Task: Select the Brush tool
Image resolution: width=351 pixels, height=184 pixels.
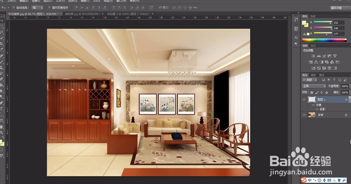Action: (x=1, y=62)
